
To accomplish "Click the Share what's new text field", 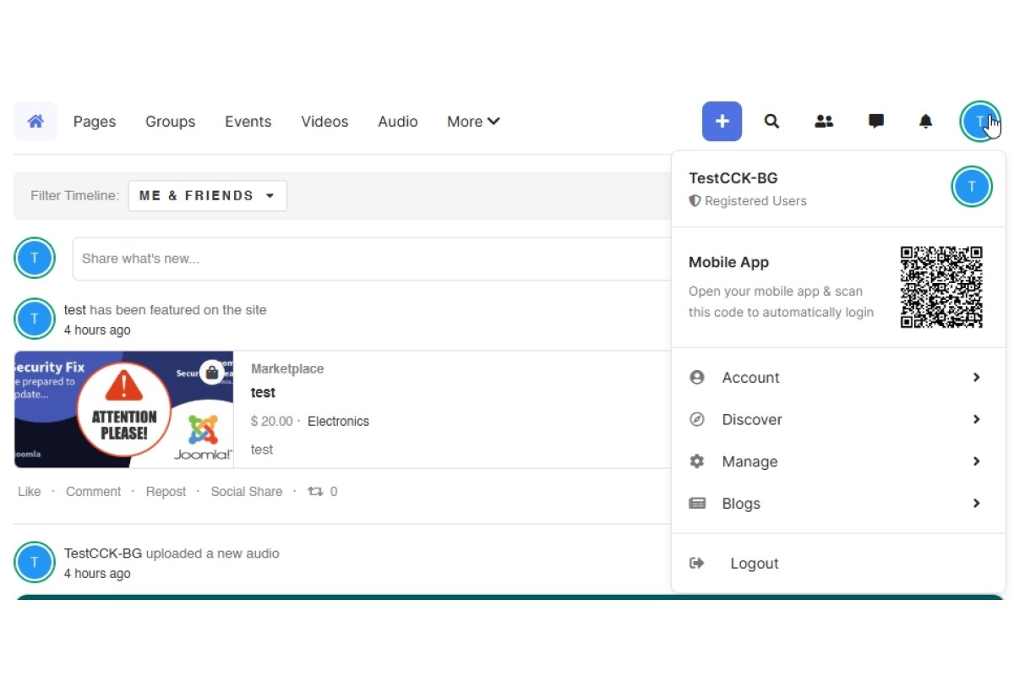I will (372, 259).
